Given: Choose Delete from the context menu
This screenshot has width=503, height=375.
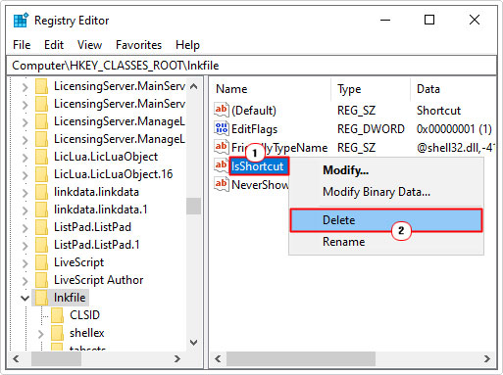Looking at the screenshot, I should (x=386, y=220).
